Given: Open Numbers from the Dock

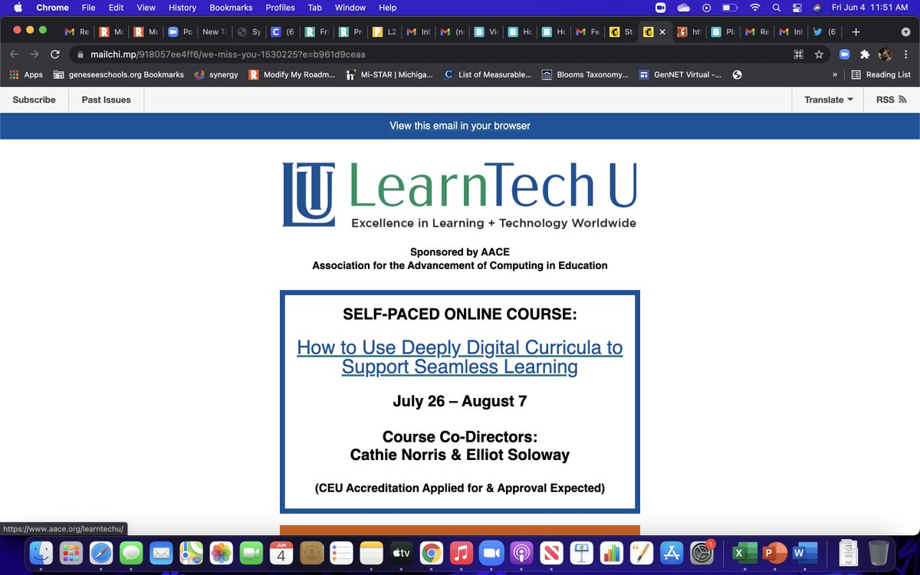Looking at the screenshot, I should 611,552.
